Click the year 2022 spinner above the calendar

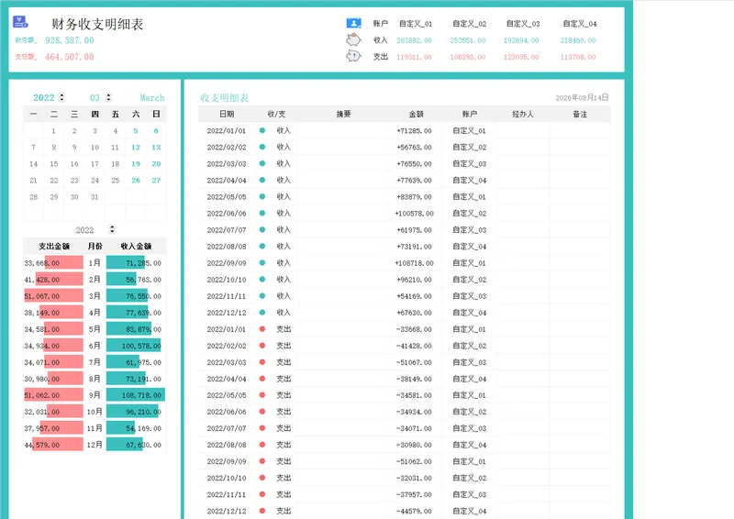point(61,97)
